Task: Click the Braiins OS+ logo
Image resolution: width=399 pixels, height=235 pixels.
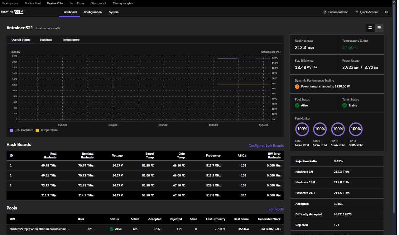Action: coord(12,12)
